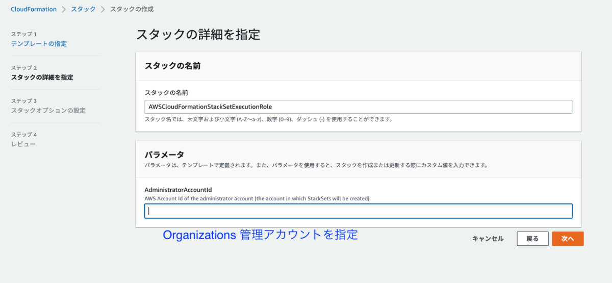Return to テンプレートの指定 step link

[39, 44]
